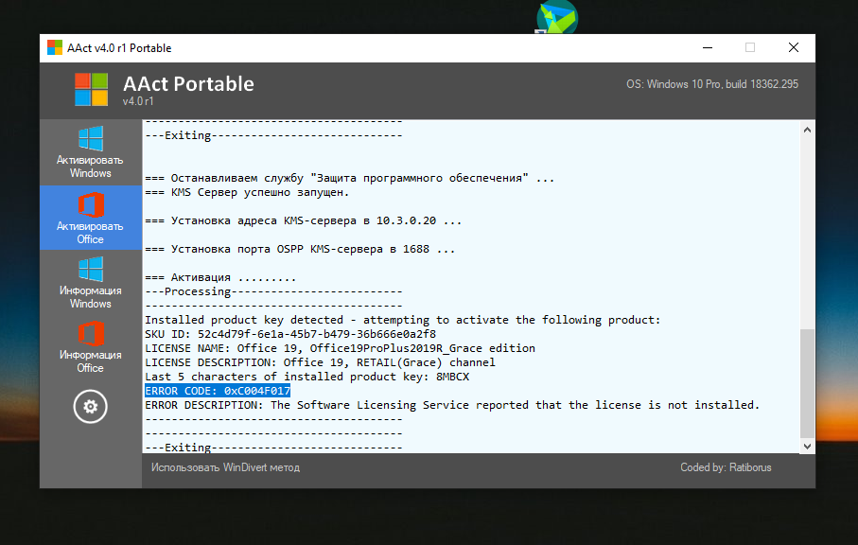Click the Установка порта OSPP KMS-сервера line
This screenshot has width=858, height=545.
click(300, 249)
